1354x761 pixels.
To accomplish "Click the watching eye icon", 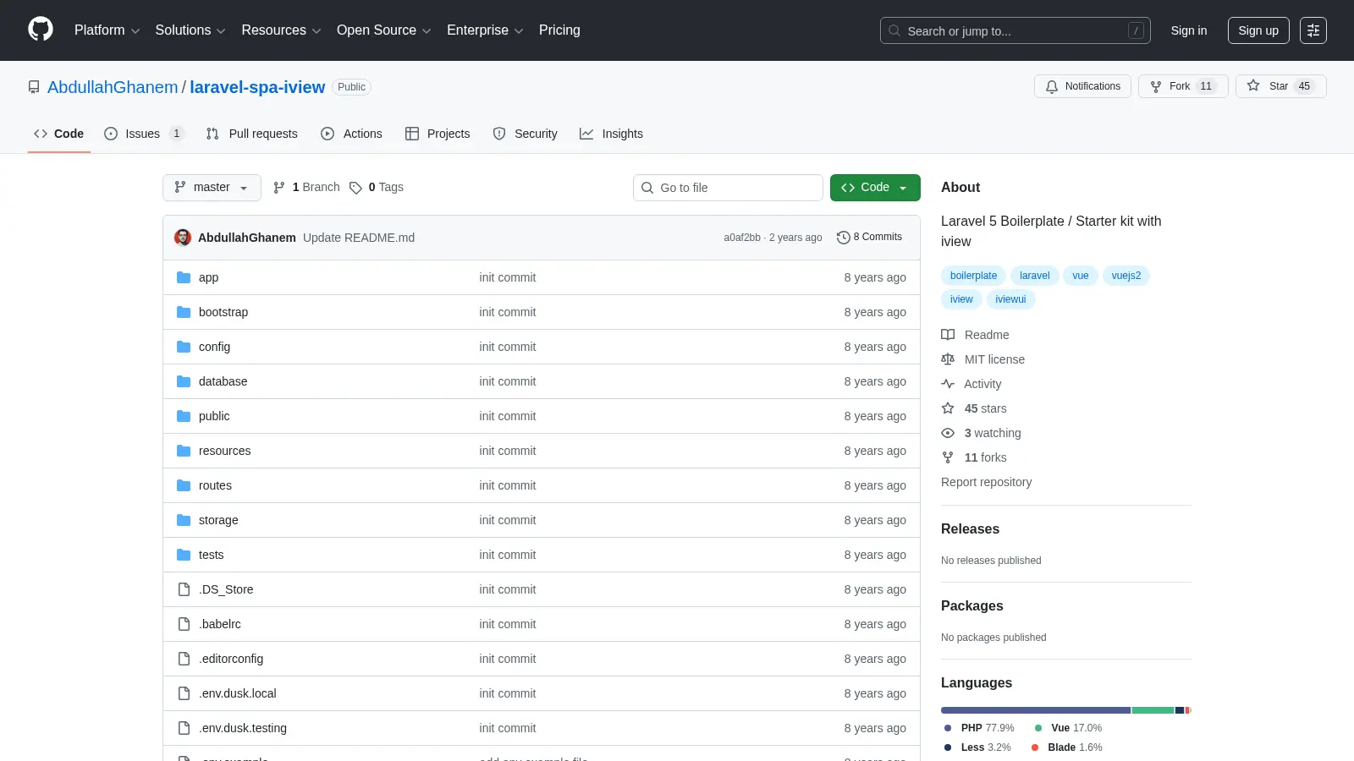I will (x=948, y=433).
